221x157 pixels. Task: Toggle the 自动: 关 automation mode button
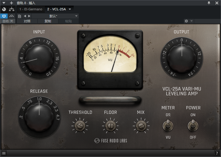8,21
